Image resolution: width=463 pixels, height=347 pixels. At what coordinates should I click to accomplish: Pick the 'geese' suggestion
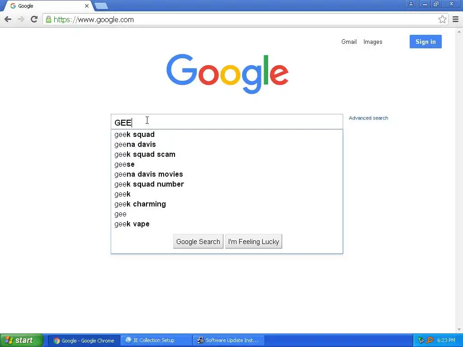[227, 164]
